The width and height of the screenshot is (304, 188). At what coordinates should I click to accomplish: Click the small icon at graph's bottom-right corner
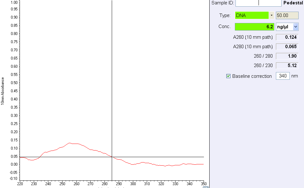point(206,187)
